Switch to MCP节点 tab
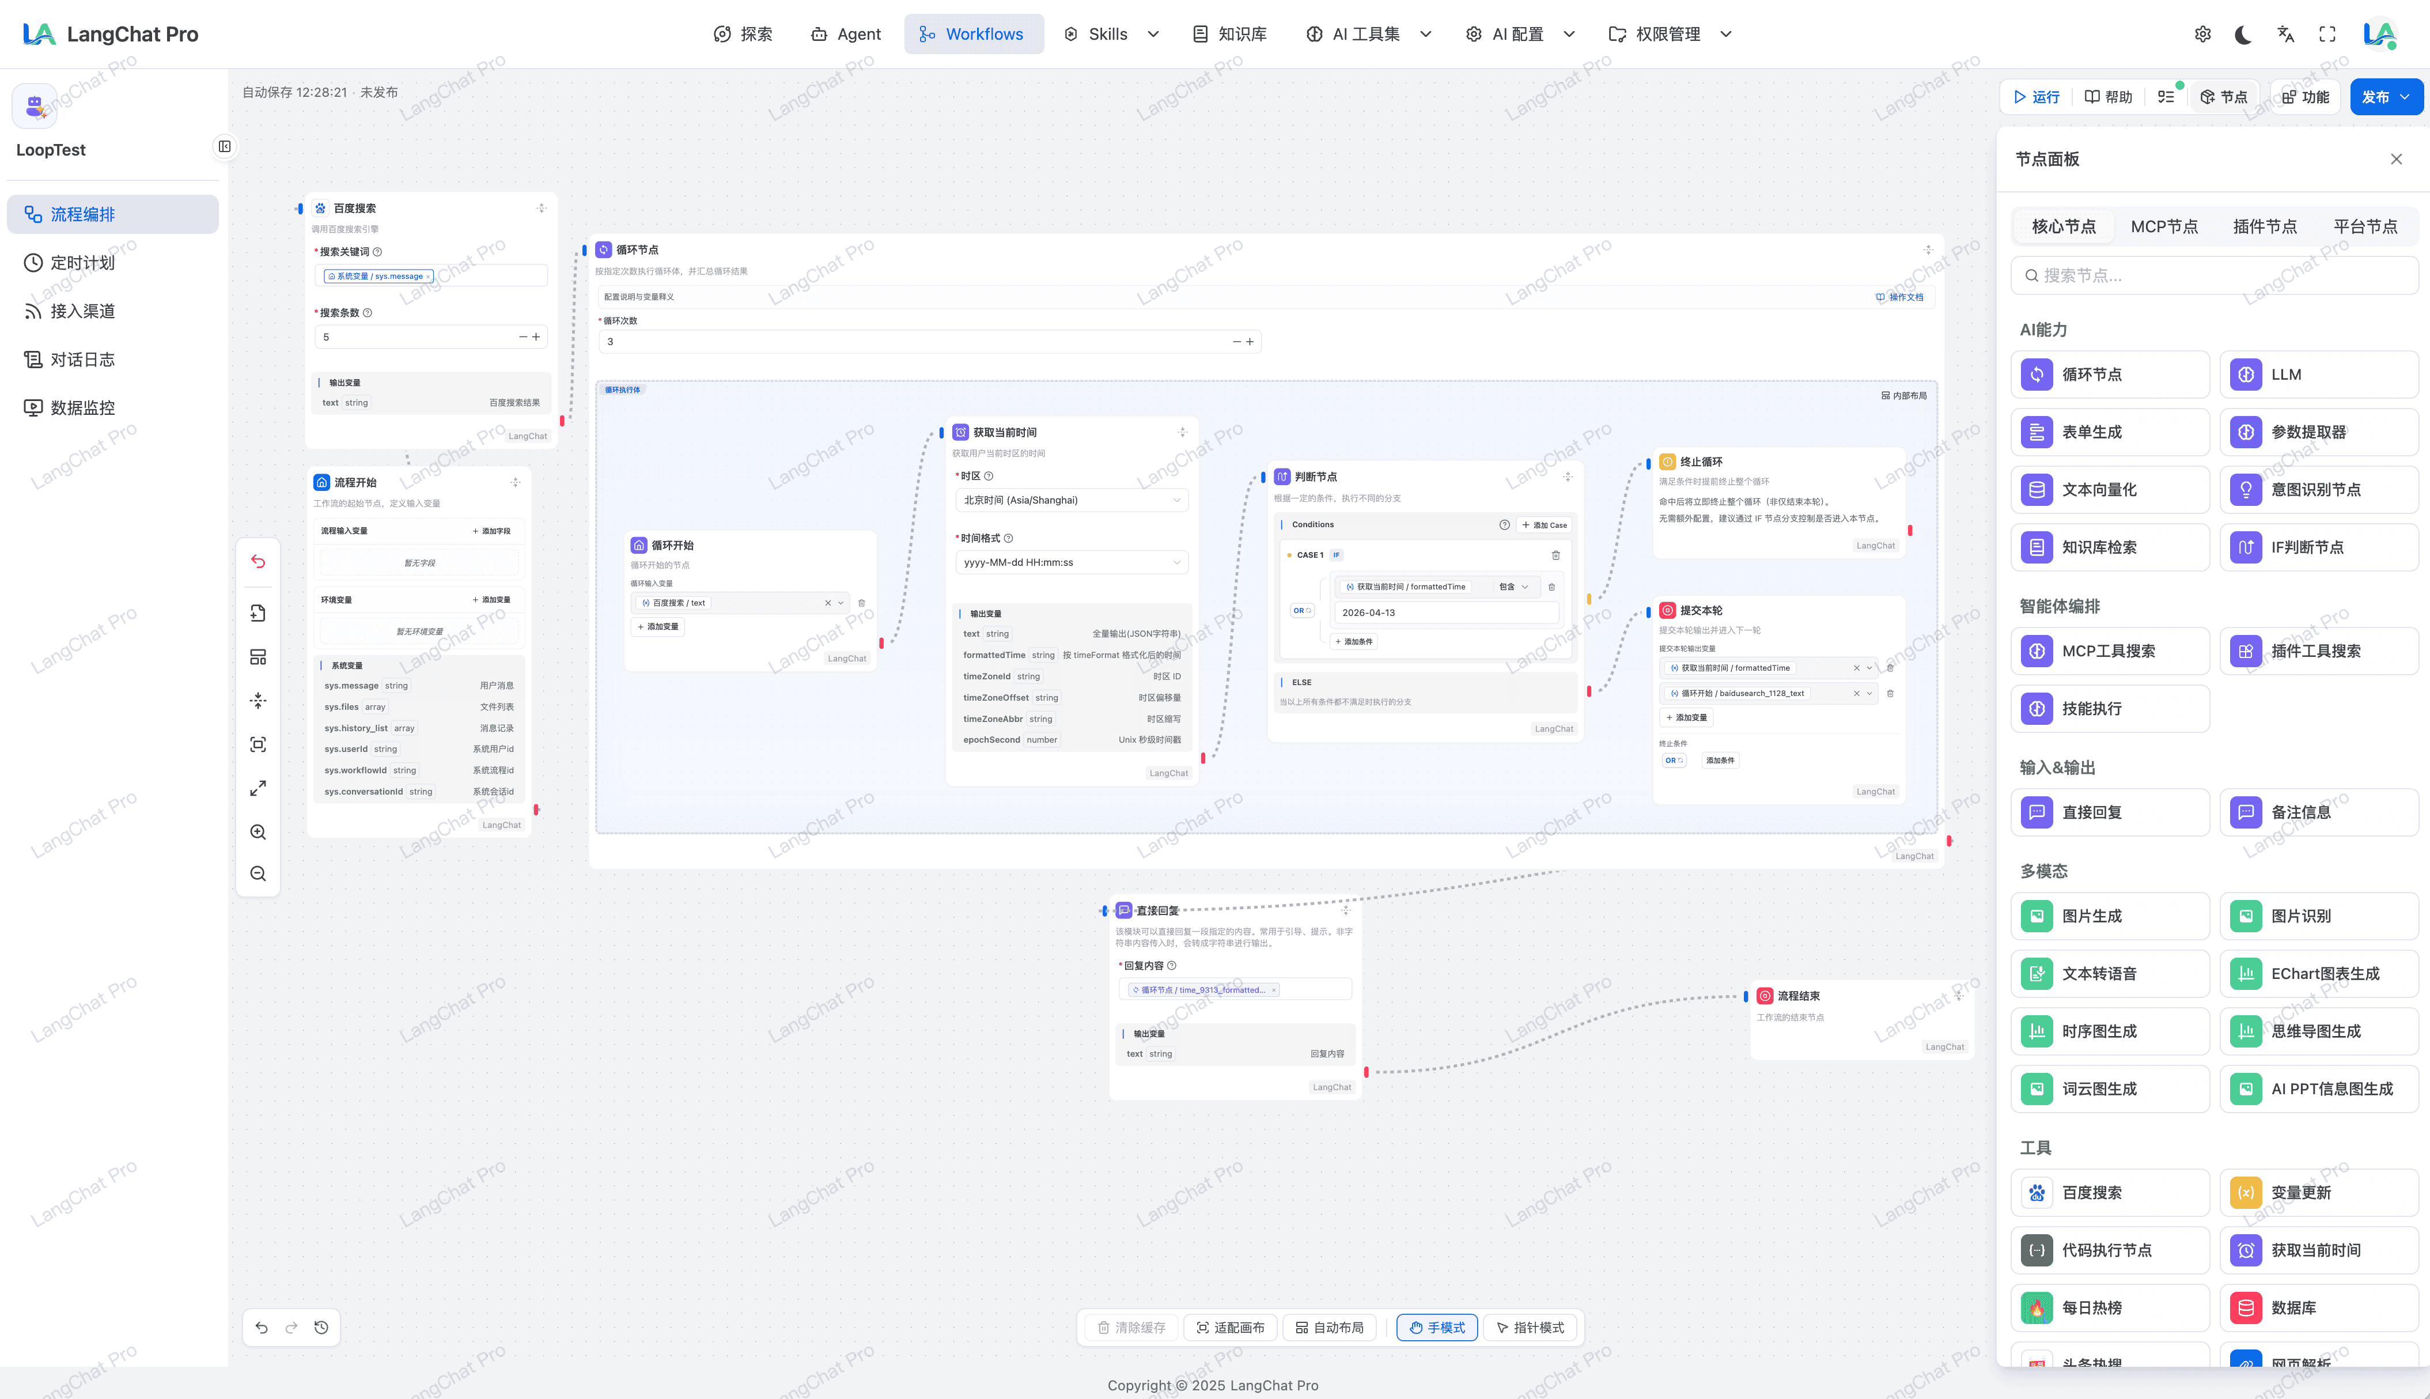The width and height of the screenshot is (2430, 1399). coord(2164,227)
